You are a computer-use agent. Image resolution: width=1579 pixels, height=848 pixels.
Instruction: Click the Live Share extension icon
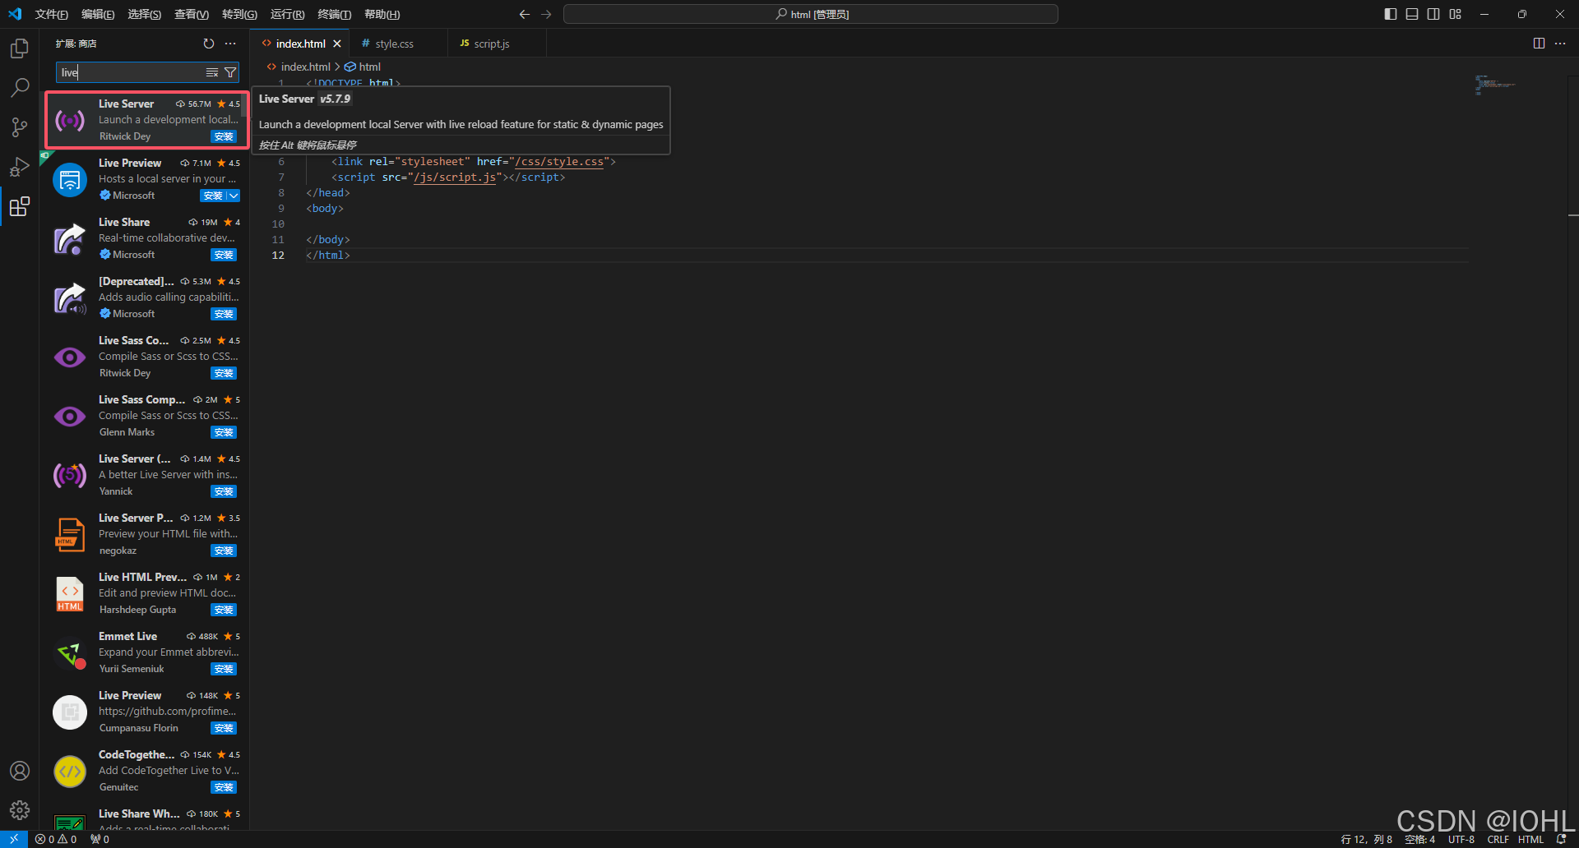70,239
